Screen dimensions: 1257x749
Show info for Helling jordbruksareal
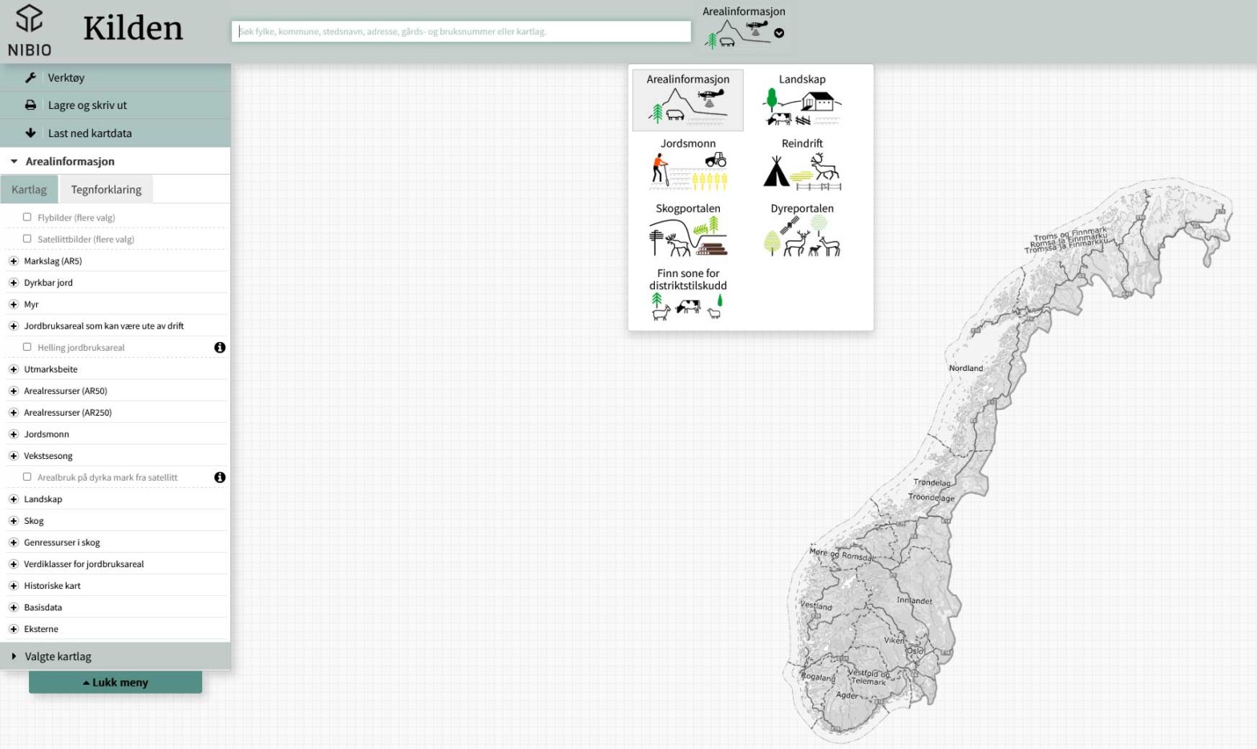click(x=220, y=348)
